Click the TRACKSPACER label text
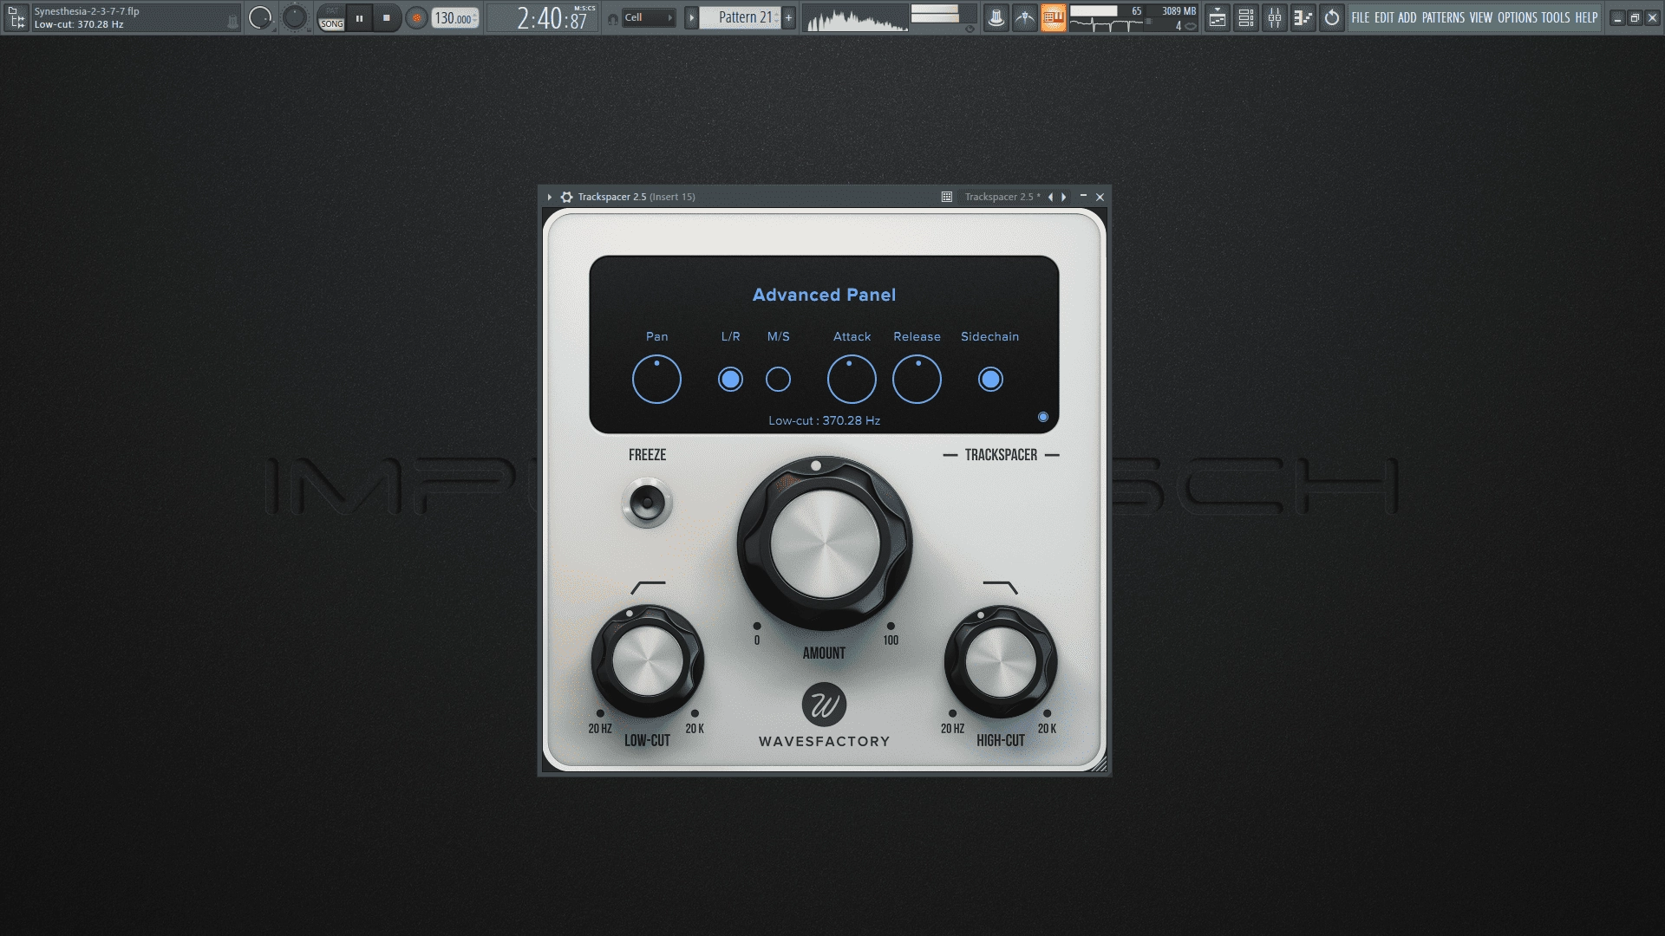Image resolution: width=1665 pixels, height=936 pixels. point(1001,454)
